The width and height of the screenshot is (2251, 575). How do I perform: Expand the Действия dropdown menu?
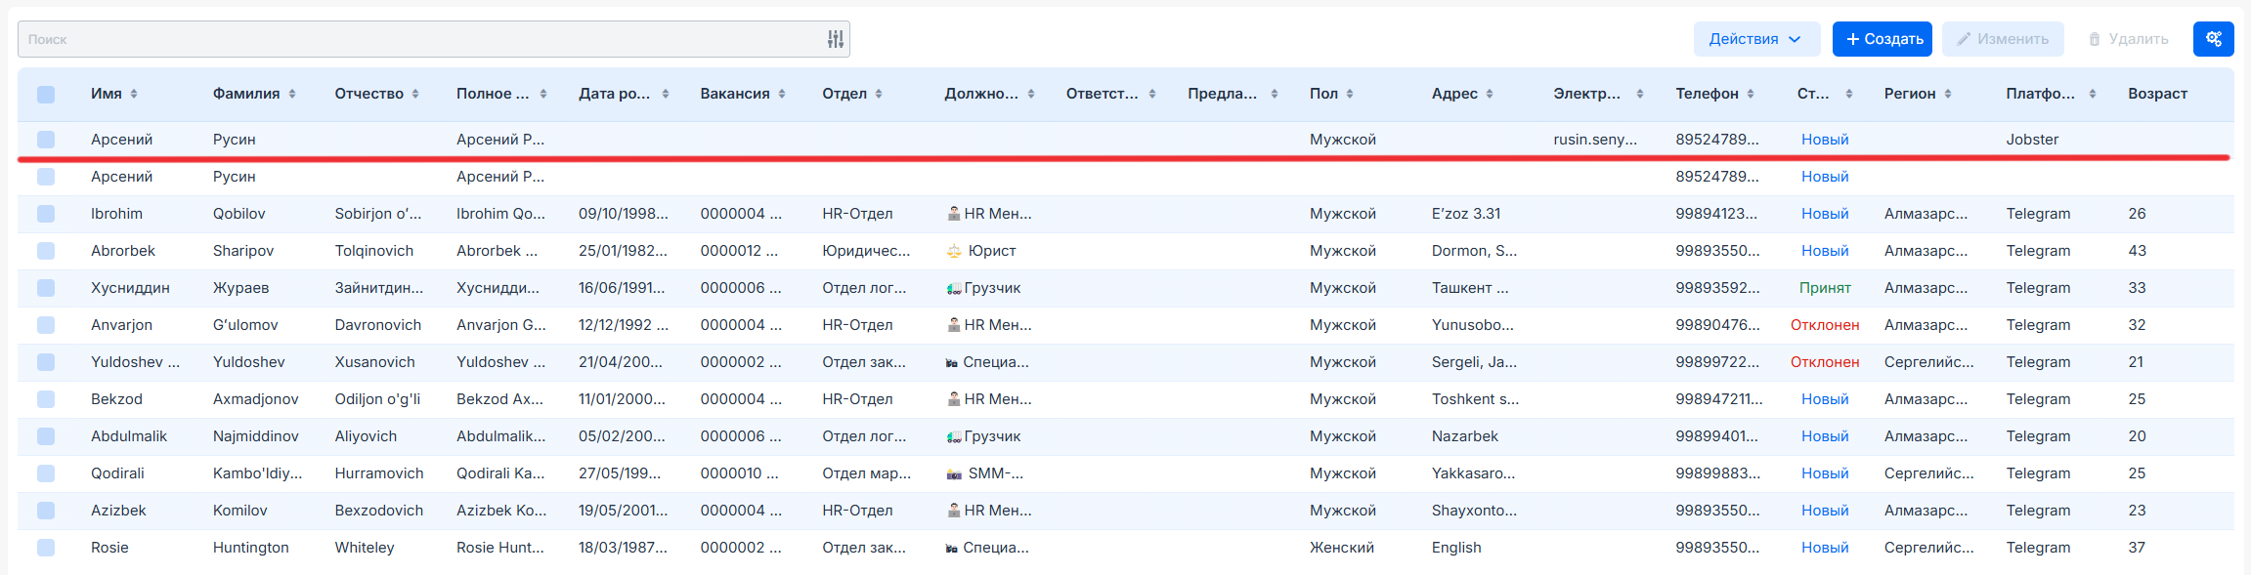click(1755, 39)
